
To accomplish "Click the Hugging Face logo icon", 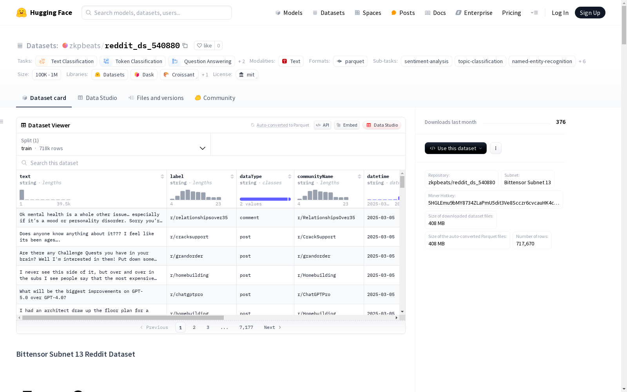I will [22, 13].
